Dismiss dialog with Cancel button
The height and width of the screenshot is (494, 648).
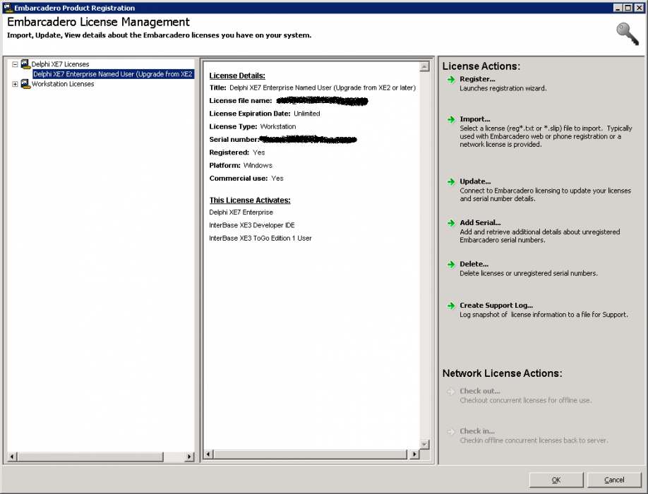(614, 480)
